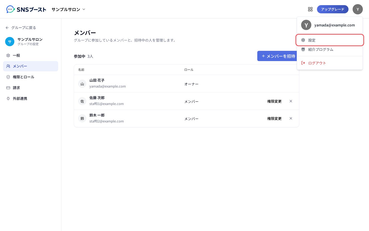
Task: Expand the サンプルサロン group switcher
Action: (x=68, y=9)
